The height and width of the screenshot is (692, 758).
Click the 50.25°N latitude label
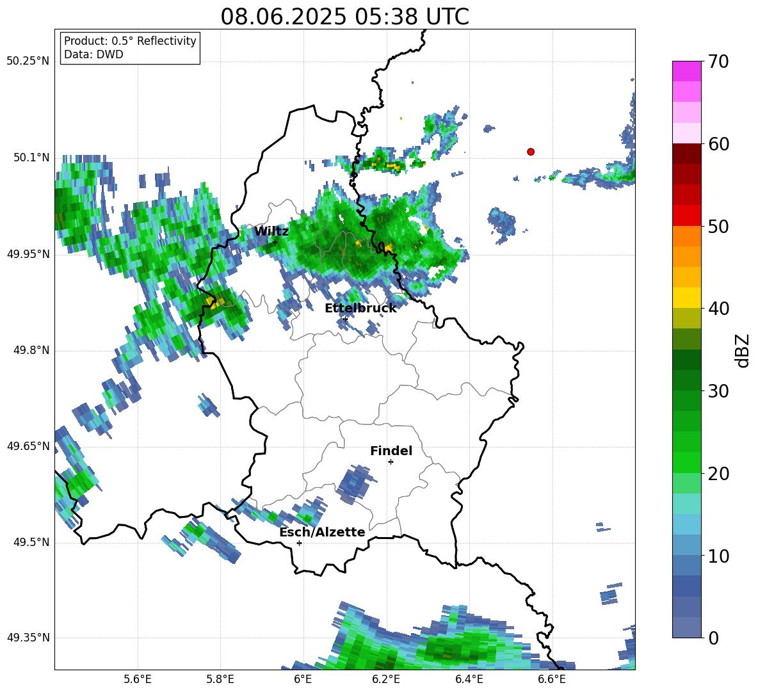pos(28,61)
